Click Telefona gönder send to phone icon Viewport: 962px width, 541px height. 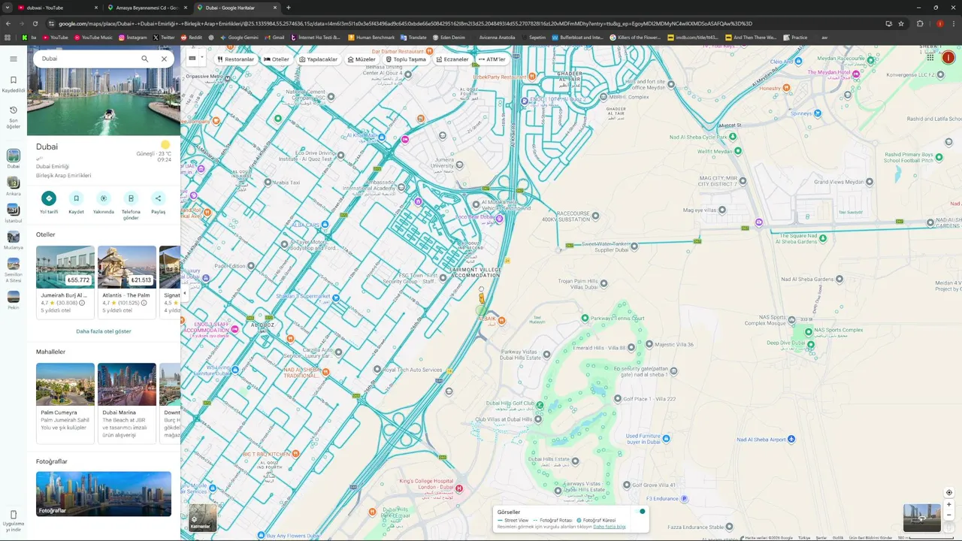[131, 198]
